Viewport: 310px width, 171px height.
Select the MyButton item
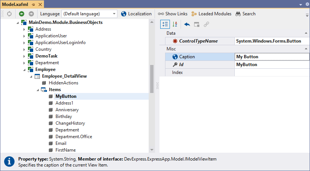tap(66, 96)
